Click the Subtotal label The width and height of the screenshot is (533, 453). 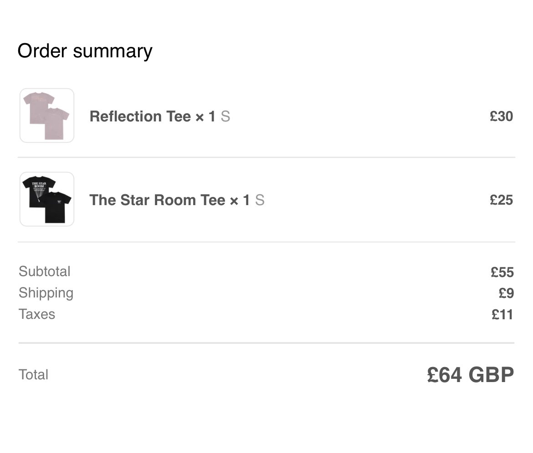(45, 272)
